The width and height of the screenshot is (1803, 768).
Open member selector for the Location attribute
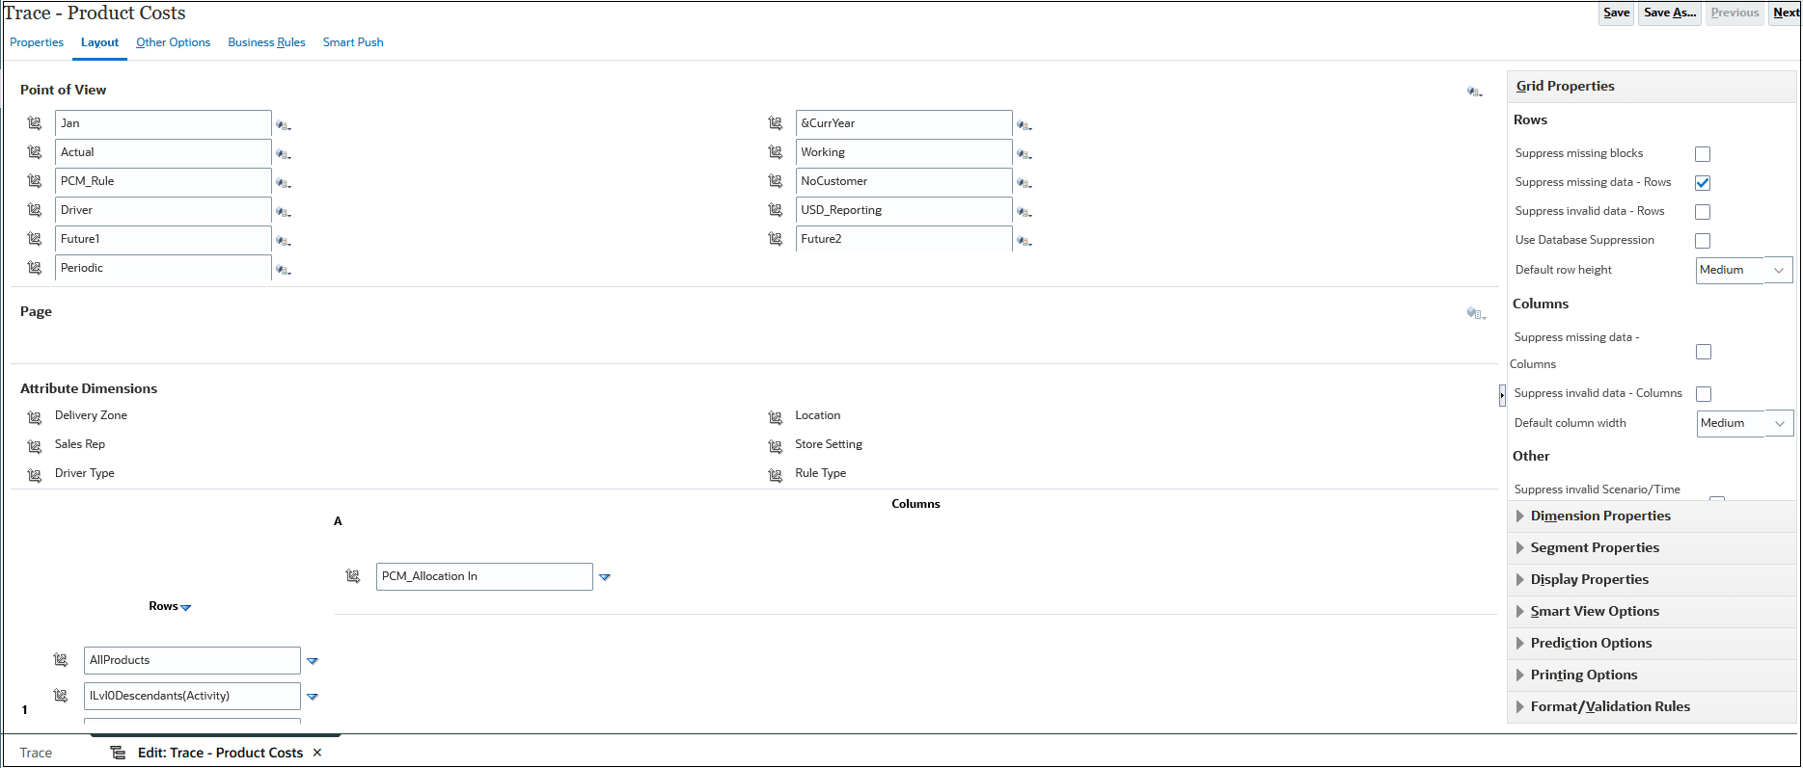pos(775,416)
